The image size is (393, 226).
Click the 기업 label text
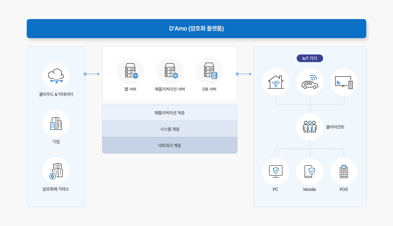(56, 142)
